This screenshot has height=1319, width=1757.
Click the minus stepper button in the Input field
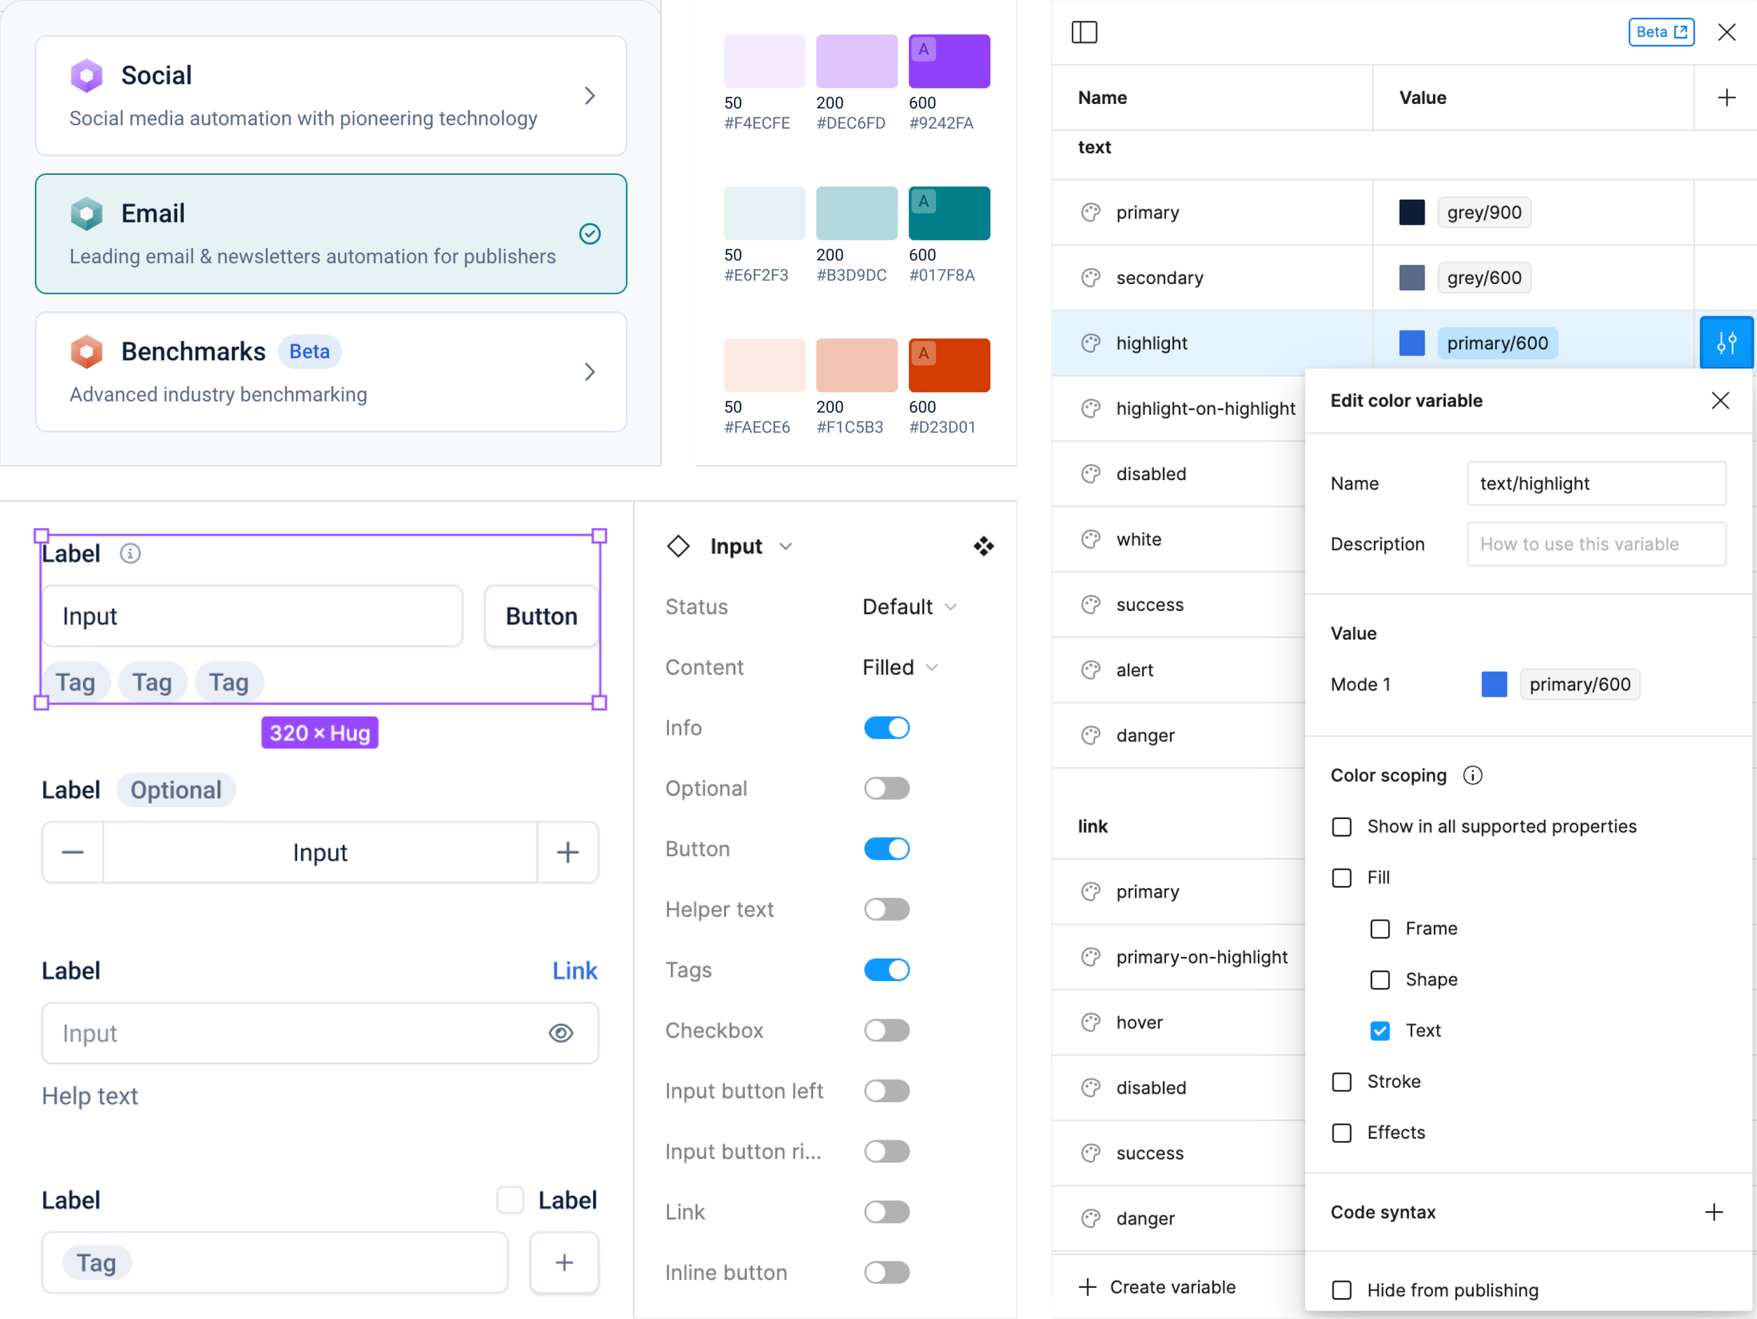click(73, 853)
